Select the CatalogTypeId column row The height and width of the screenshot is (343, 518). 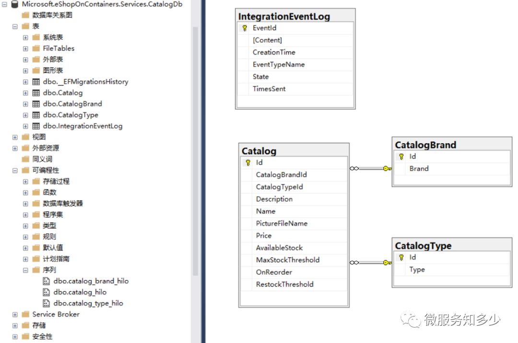[294, 187]
